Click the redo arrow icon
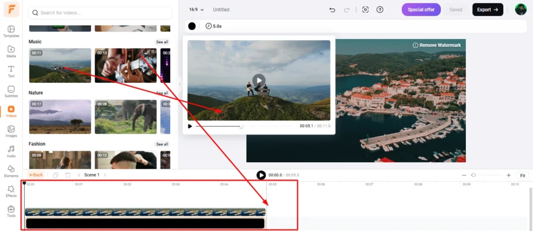 coord(347,10)
